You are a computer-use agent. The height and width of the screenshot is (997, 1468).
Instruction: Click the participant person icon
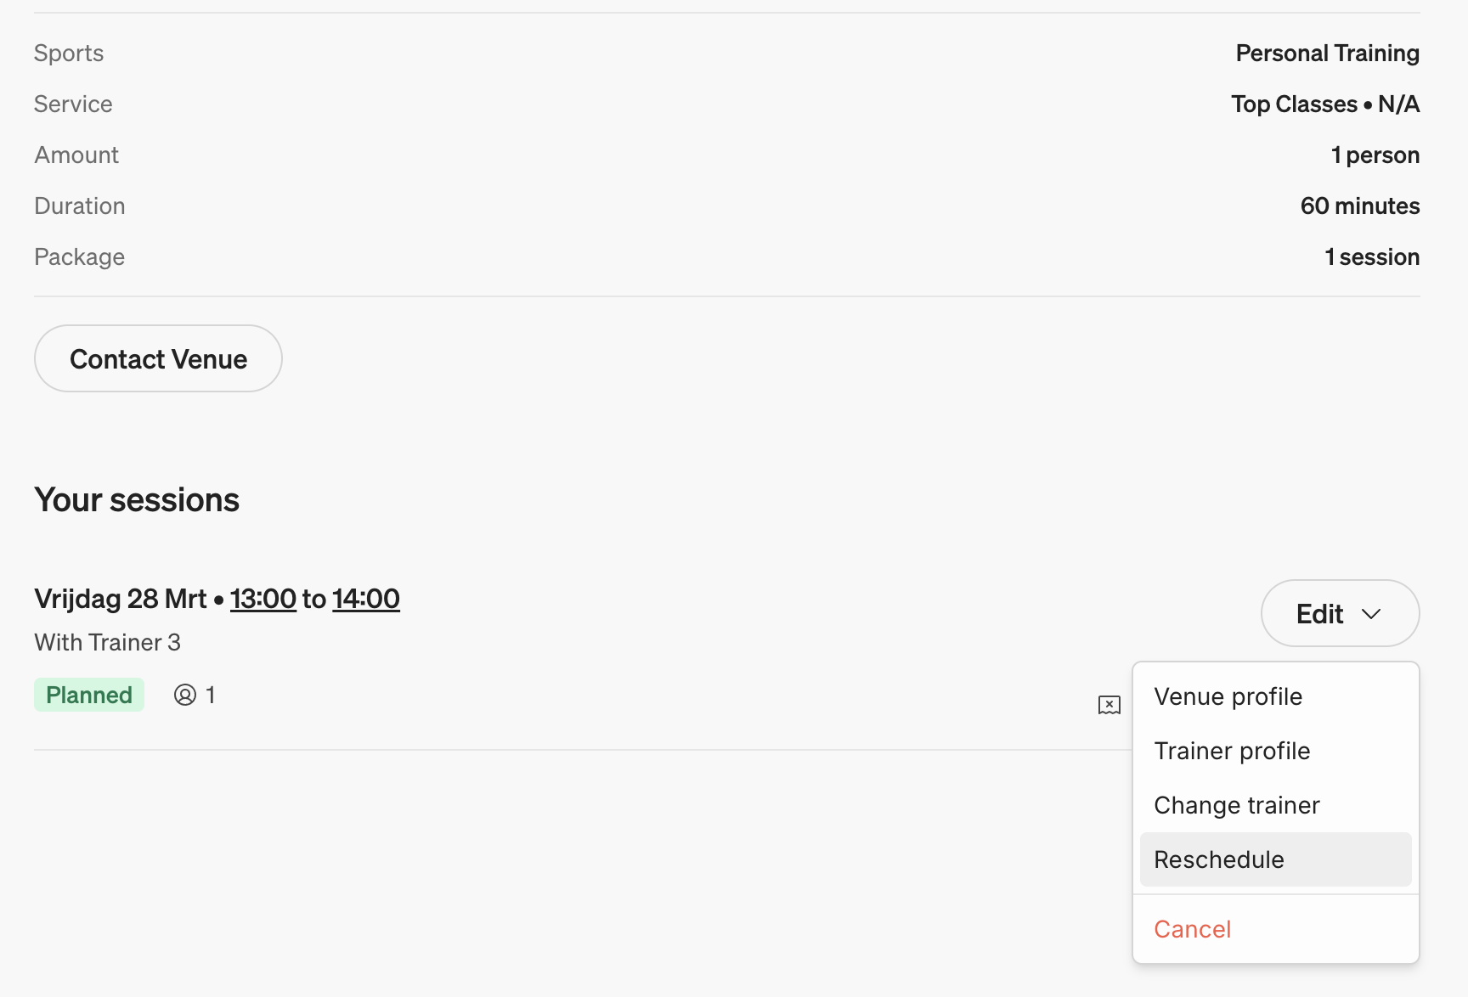(x=184, y=695)
